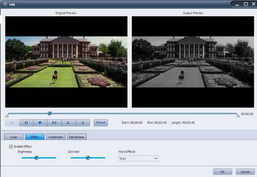The image size is (257, 177).
Task: Click the right trim triangle on timeline
Action: [238, 116]
